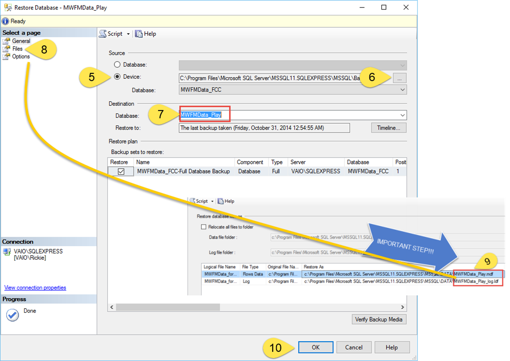Open View connection properties link
Image resolution: width=510 pixels, height=361 pixels.
point(35,288)
